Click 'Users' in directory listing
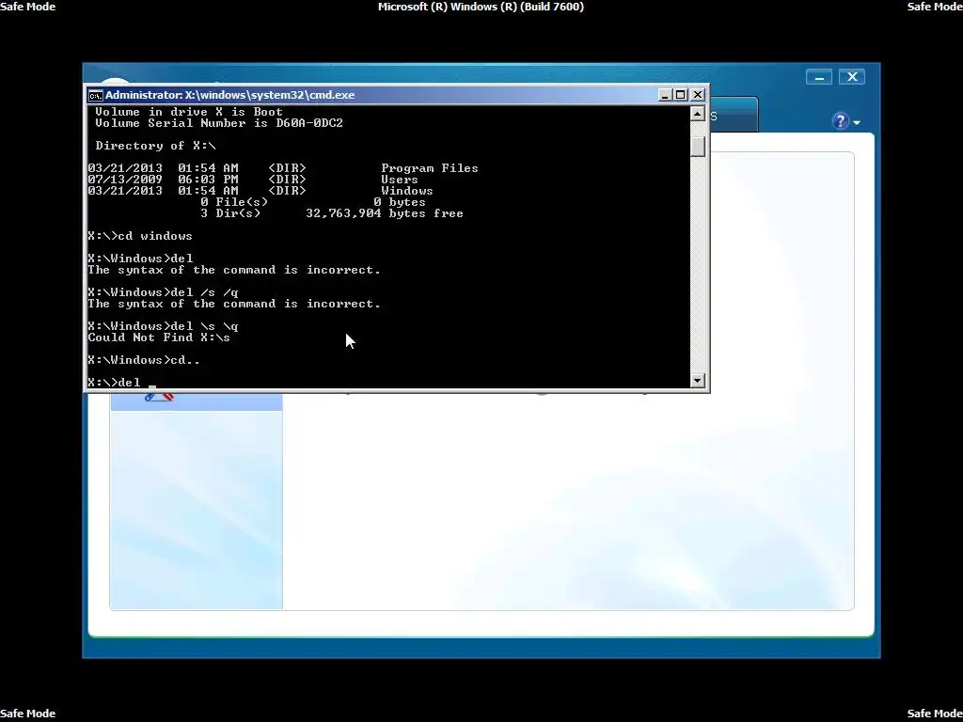Viewport: 963px width, 722px height. (x=399, y=180)
